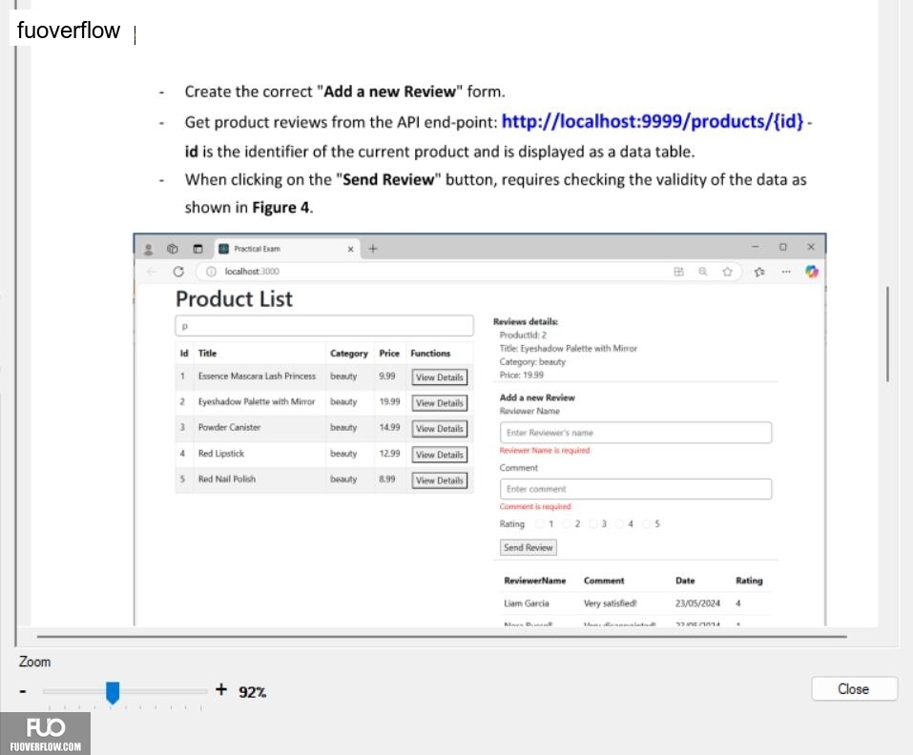Click the Liam Garcia reviewer cell

527,603
